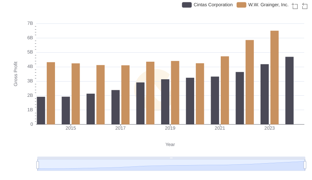This screenshot has width=312, height=180.
Task: Click the right data zoom slider handle
Action: (x=305, y=165)
